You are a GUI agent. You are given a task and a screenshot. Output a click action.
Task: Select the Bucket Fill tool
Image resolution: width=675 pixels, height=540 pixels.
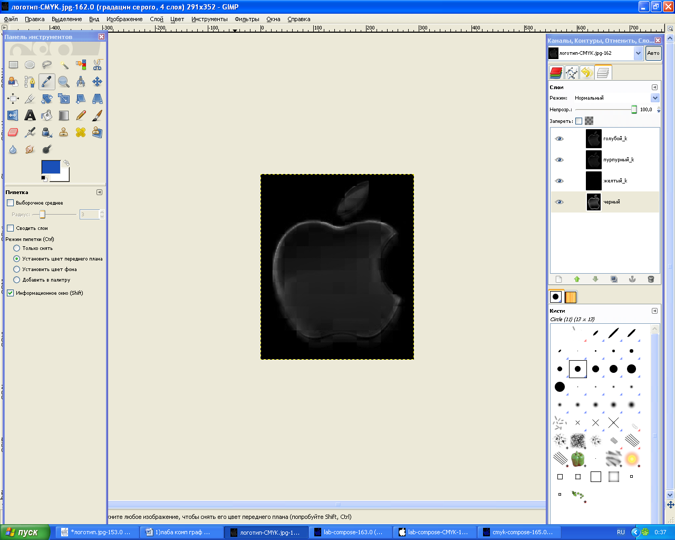point(47,115)
